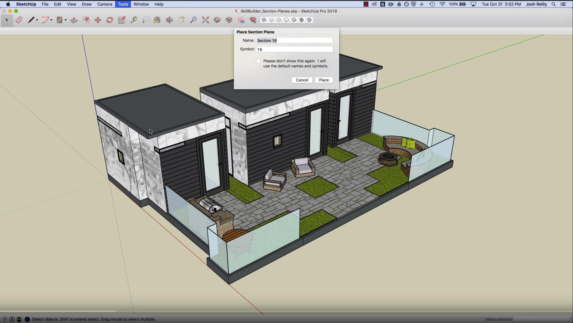Select the Paint Bucket tool
Viewport: 573px width, 323px height.
point(157,20)
